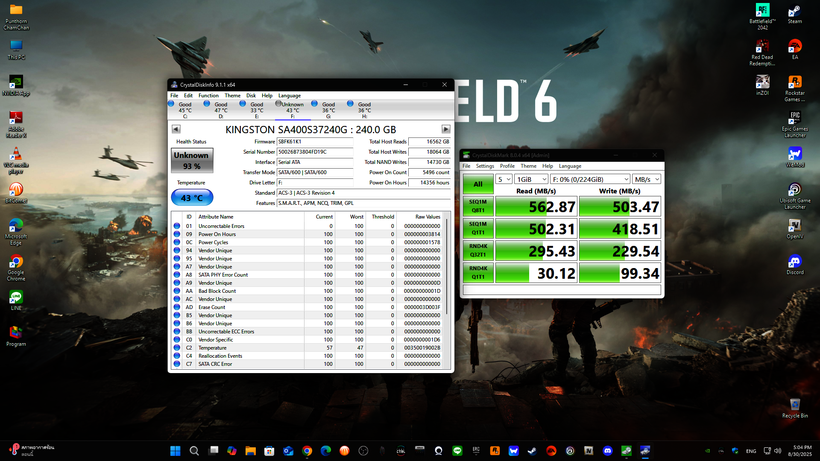Open File Explorer from the taskbar
Viewport: 820px width, 461px height.
click(x=250, y=451)
